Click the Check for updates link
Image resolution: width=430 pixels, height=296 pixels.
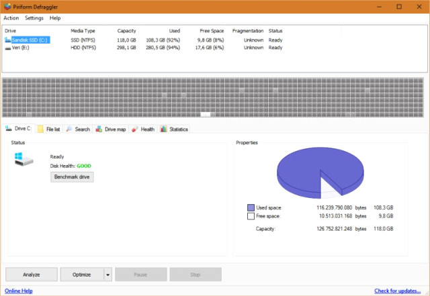[397, 291]
